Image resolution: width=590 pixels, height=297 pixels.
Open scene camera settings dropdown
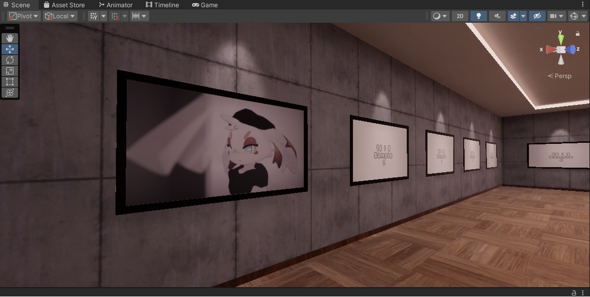pos(557,16)
